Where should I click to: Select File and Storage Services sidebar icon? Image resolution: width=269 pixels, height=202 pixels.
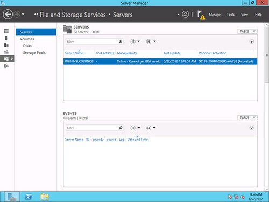(6, 59)
